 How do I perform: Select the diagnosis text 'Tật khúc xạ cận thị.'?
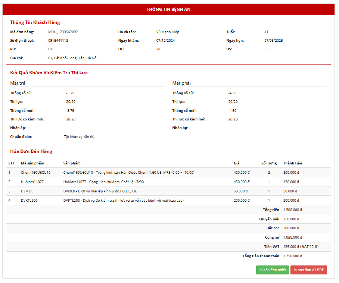click(x=80, y=137)
